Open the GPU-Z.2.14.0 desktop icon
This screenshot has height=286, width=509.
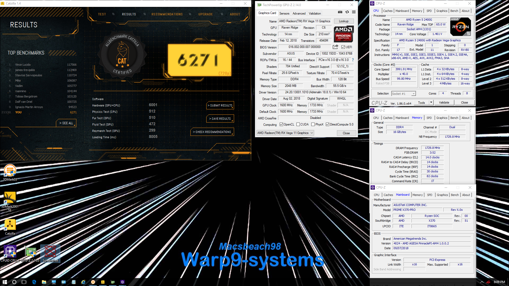30,253
